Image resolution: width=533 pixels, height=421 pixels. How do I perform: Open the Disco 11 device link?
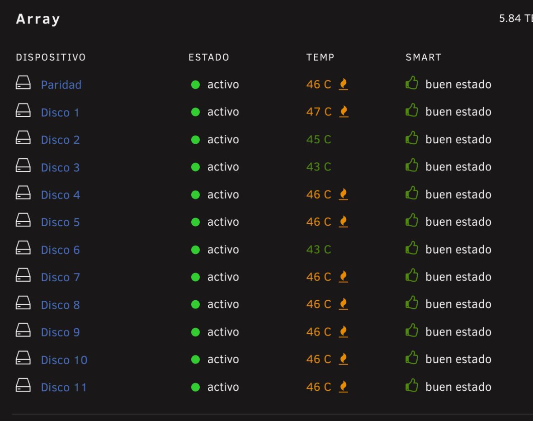64,388
